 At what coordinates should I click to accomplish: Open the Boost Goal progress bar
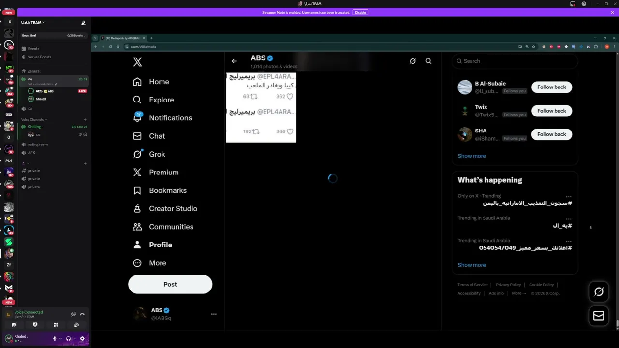pos(54,35)
